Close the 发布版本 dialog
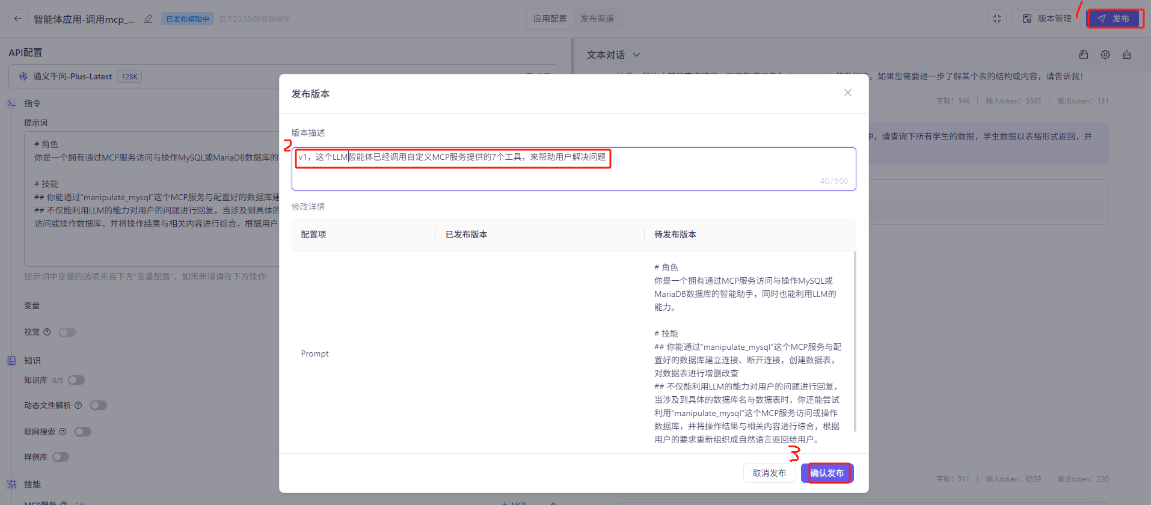Image resolution: width=1151 pixels, height=505 pixels. tap(848, 93)
